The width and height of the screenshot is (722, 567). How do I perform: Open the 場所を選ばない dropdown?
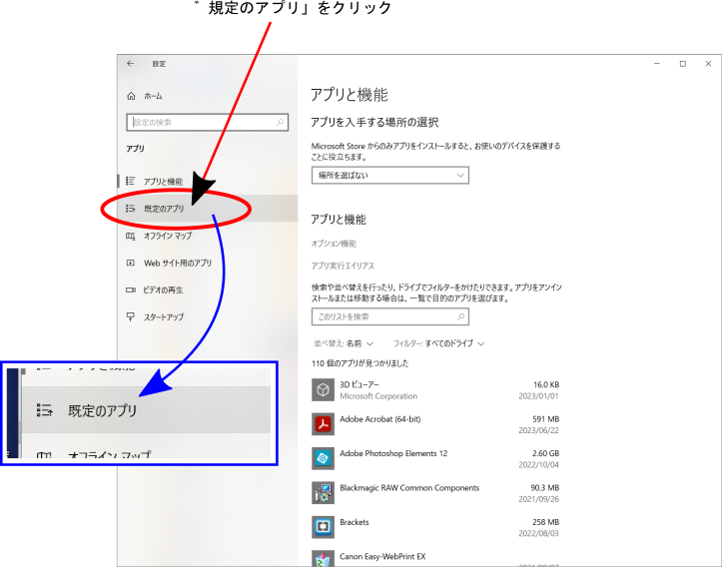pyautogui.click(x=389, y=175)
